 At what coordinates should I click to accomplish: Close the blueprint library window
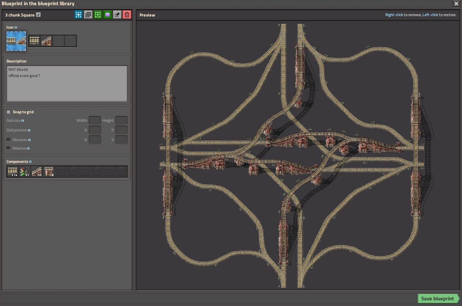(x=456, y=4)
